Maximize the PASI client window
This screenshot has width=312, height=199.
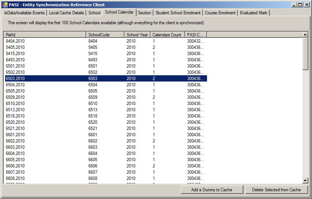click(300, 5)
